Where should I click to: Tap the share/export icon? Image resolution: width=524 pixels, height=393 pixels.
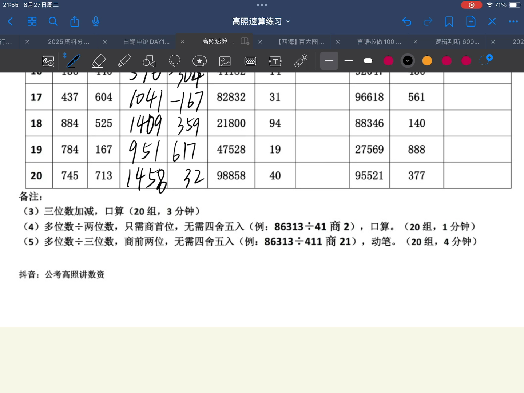pos(75,21)
